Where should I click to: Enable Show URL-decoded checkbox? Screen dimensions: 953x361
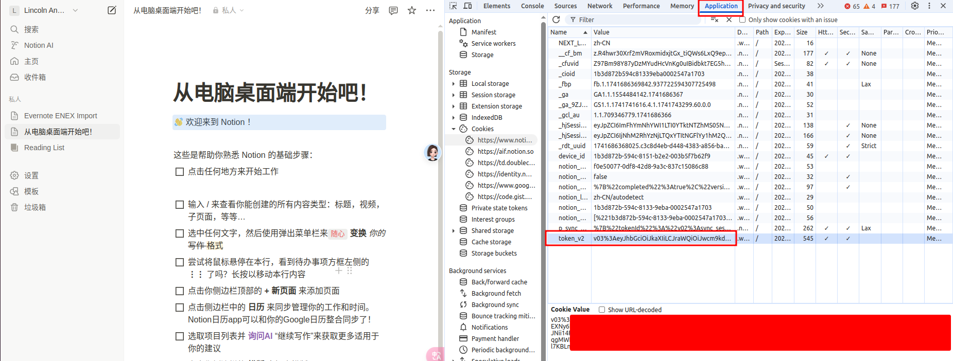[601, 310]
